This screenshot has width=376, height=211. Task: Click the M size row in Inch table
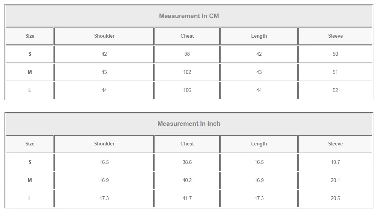tap(189, 180)
